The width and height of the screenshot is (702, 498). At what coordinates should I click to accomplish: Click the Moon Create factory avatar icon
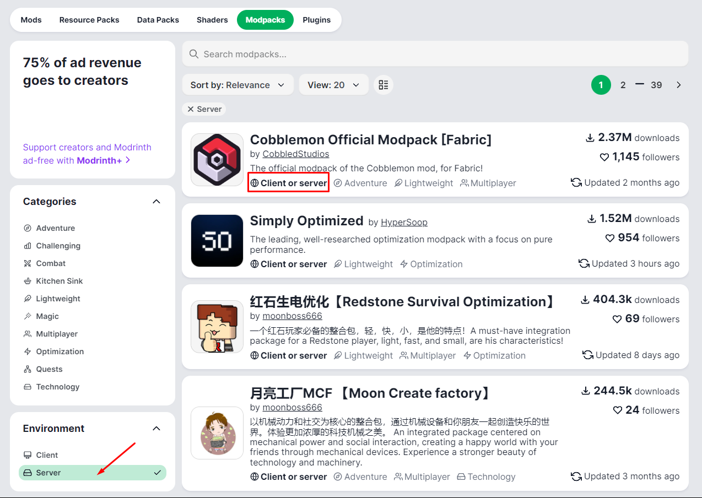[x=217, y=433]
